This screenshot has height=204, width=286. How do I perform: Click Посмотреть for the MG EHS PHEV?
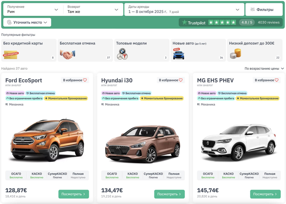click(265, 194)
